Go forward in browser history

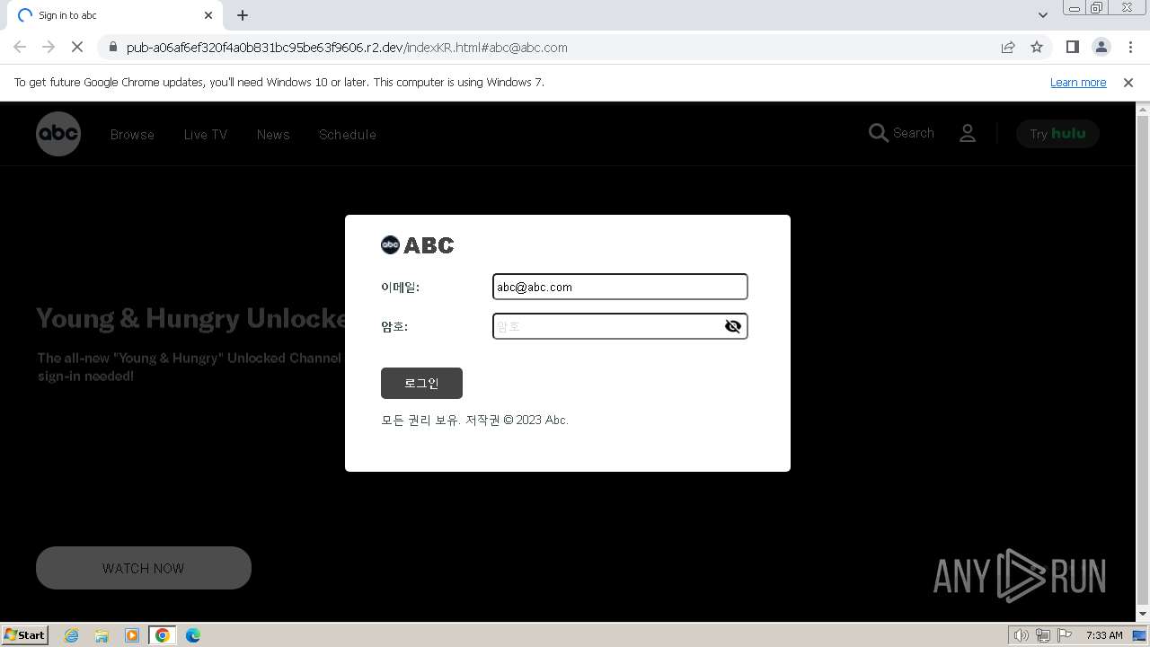tap(49, 48)
